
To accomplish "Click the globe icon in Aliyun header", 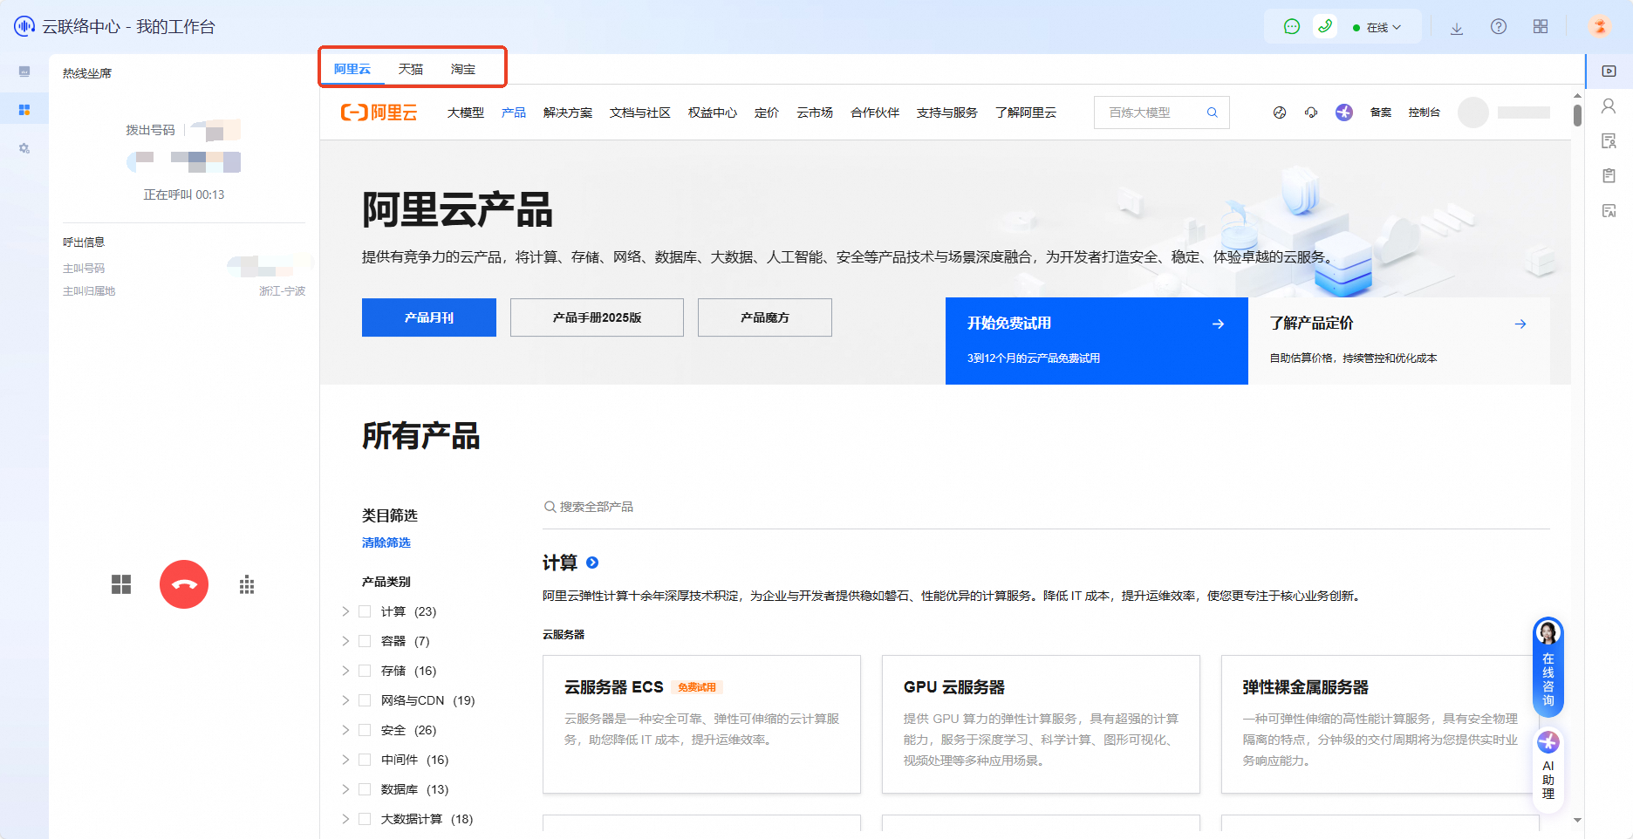I will coord(1280,113).
